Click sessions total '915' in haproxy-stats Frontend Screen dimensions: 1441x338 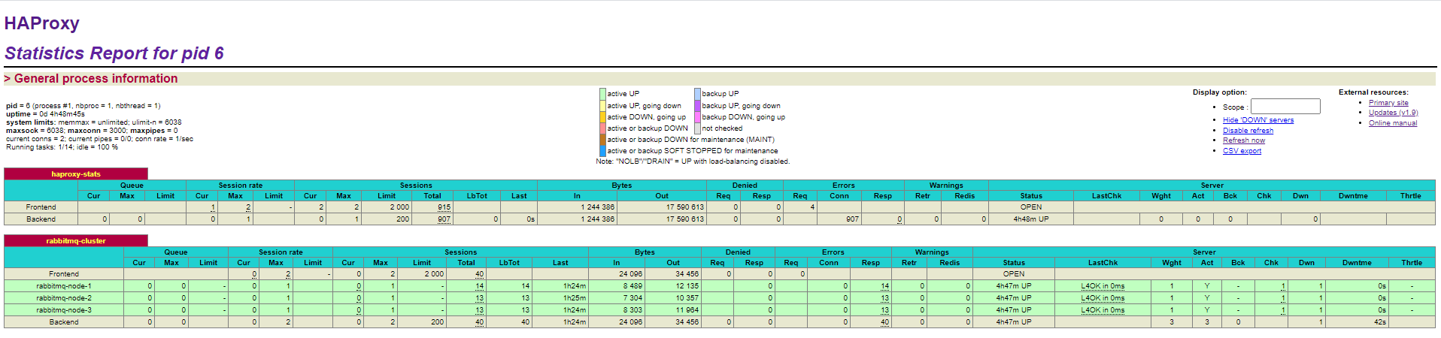pyautogui.click(x=444, y=207)
